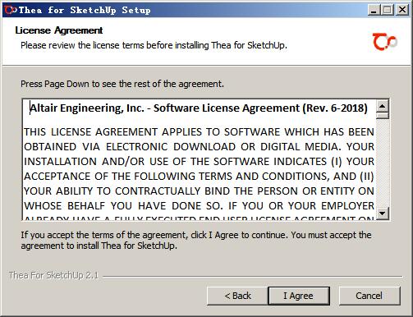The height and width of the screenshot is (317, 413).
Task: Click the down arrow of the license scrollbar
Action: (x=383, y=213)
